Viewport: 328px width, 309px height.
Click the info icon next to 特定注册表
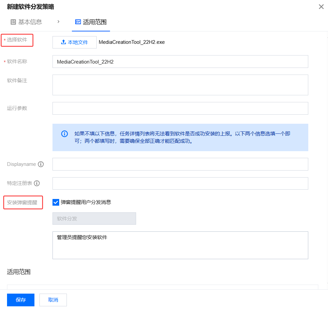pyautogui.click(x=37, y=183)
